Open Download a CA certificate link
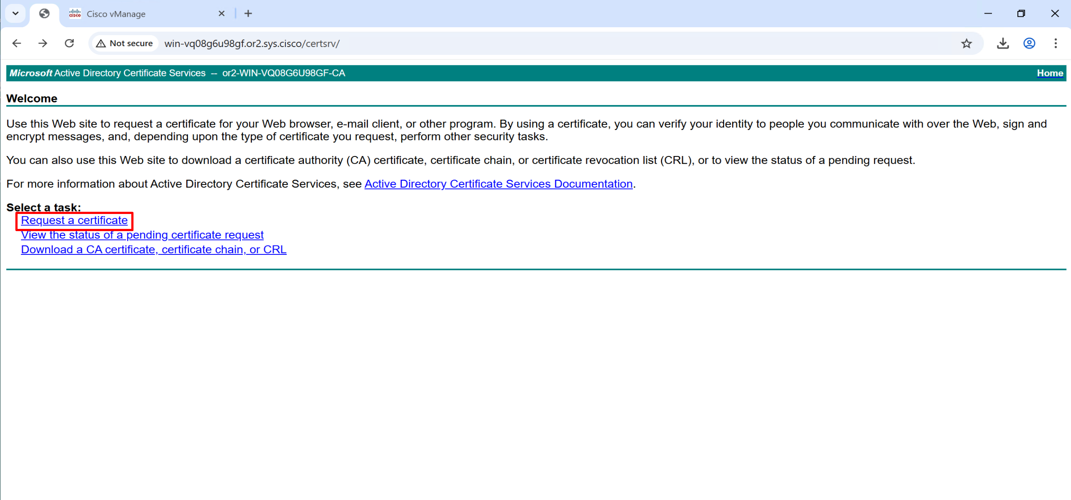 [x=154, y=250]
